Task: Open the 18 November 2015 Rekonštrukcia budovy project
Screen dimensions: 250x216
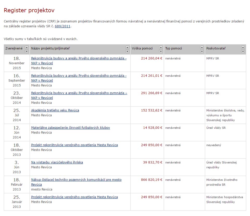Action: point(79,59)
